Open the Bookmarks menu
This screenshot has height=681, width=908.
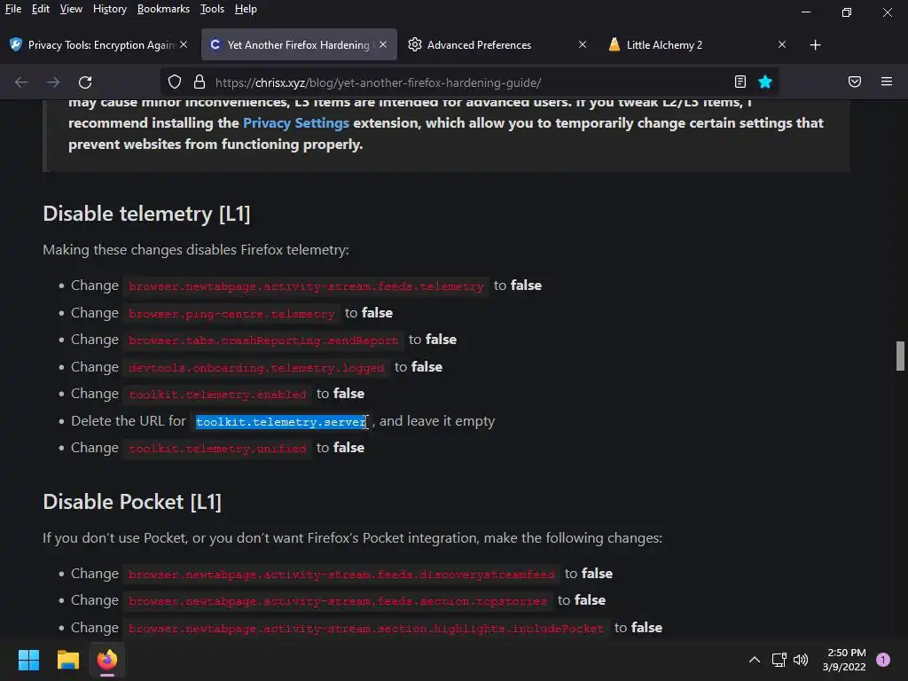tap(163, 9)
